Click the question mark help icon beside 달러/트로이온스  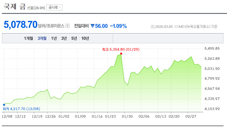67,26
